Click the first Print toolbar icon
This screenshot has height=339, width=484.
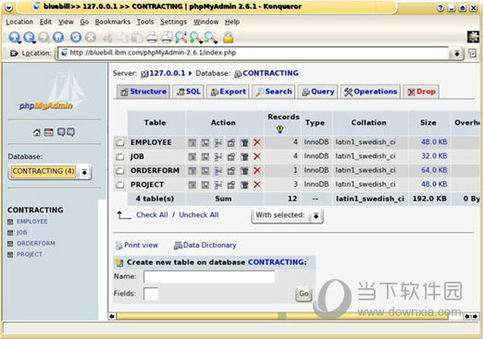point(152,37)
